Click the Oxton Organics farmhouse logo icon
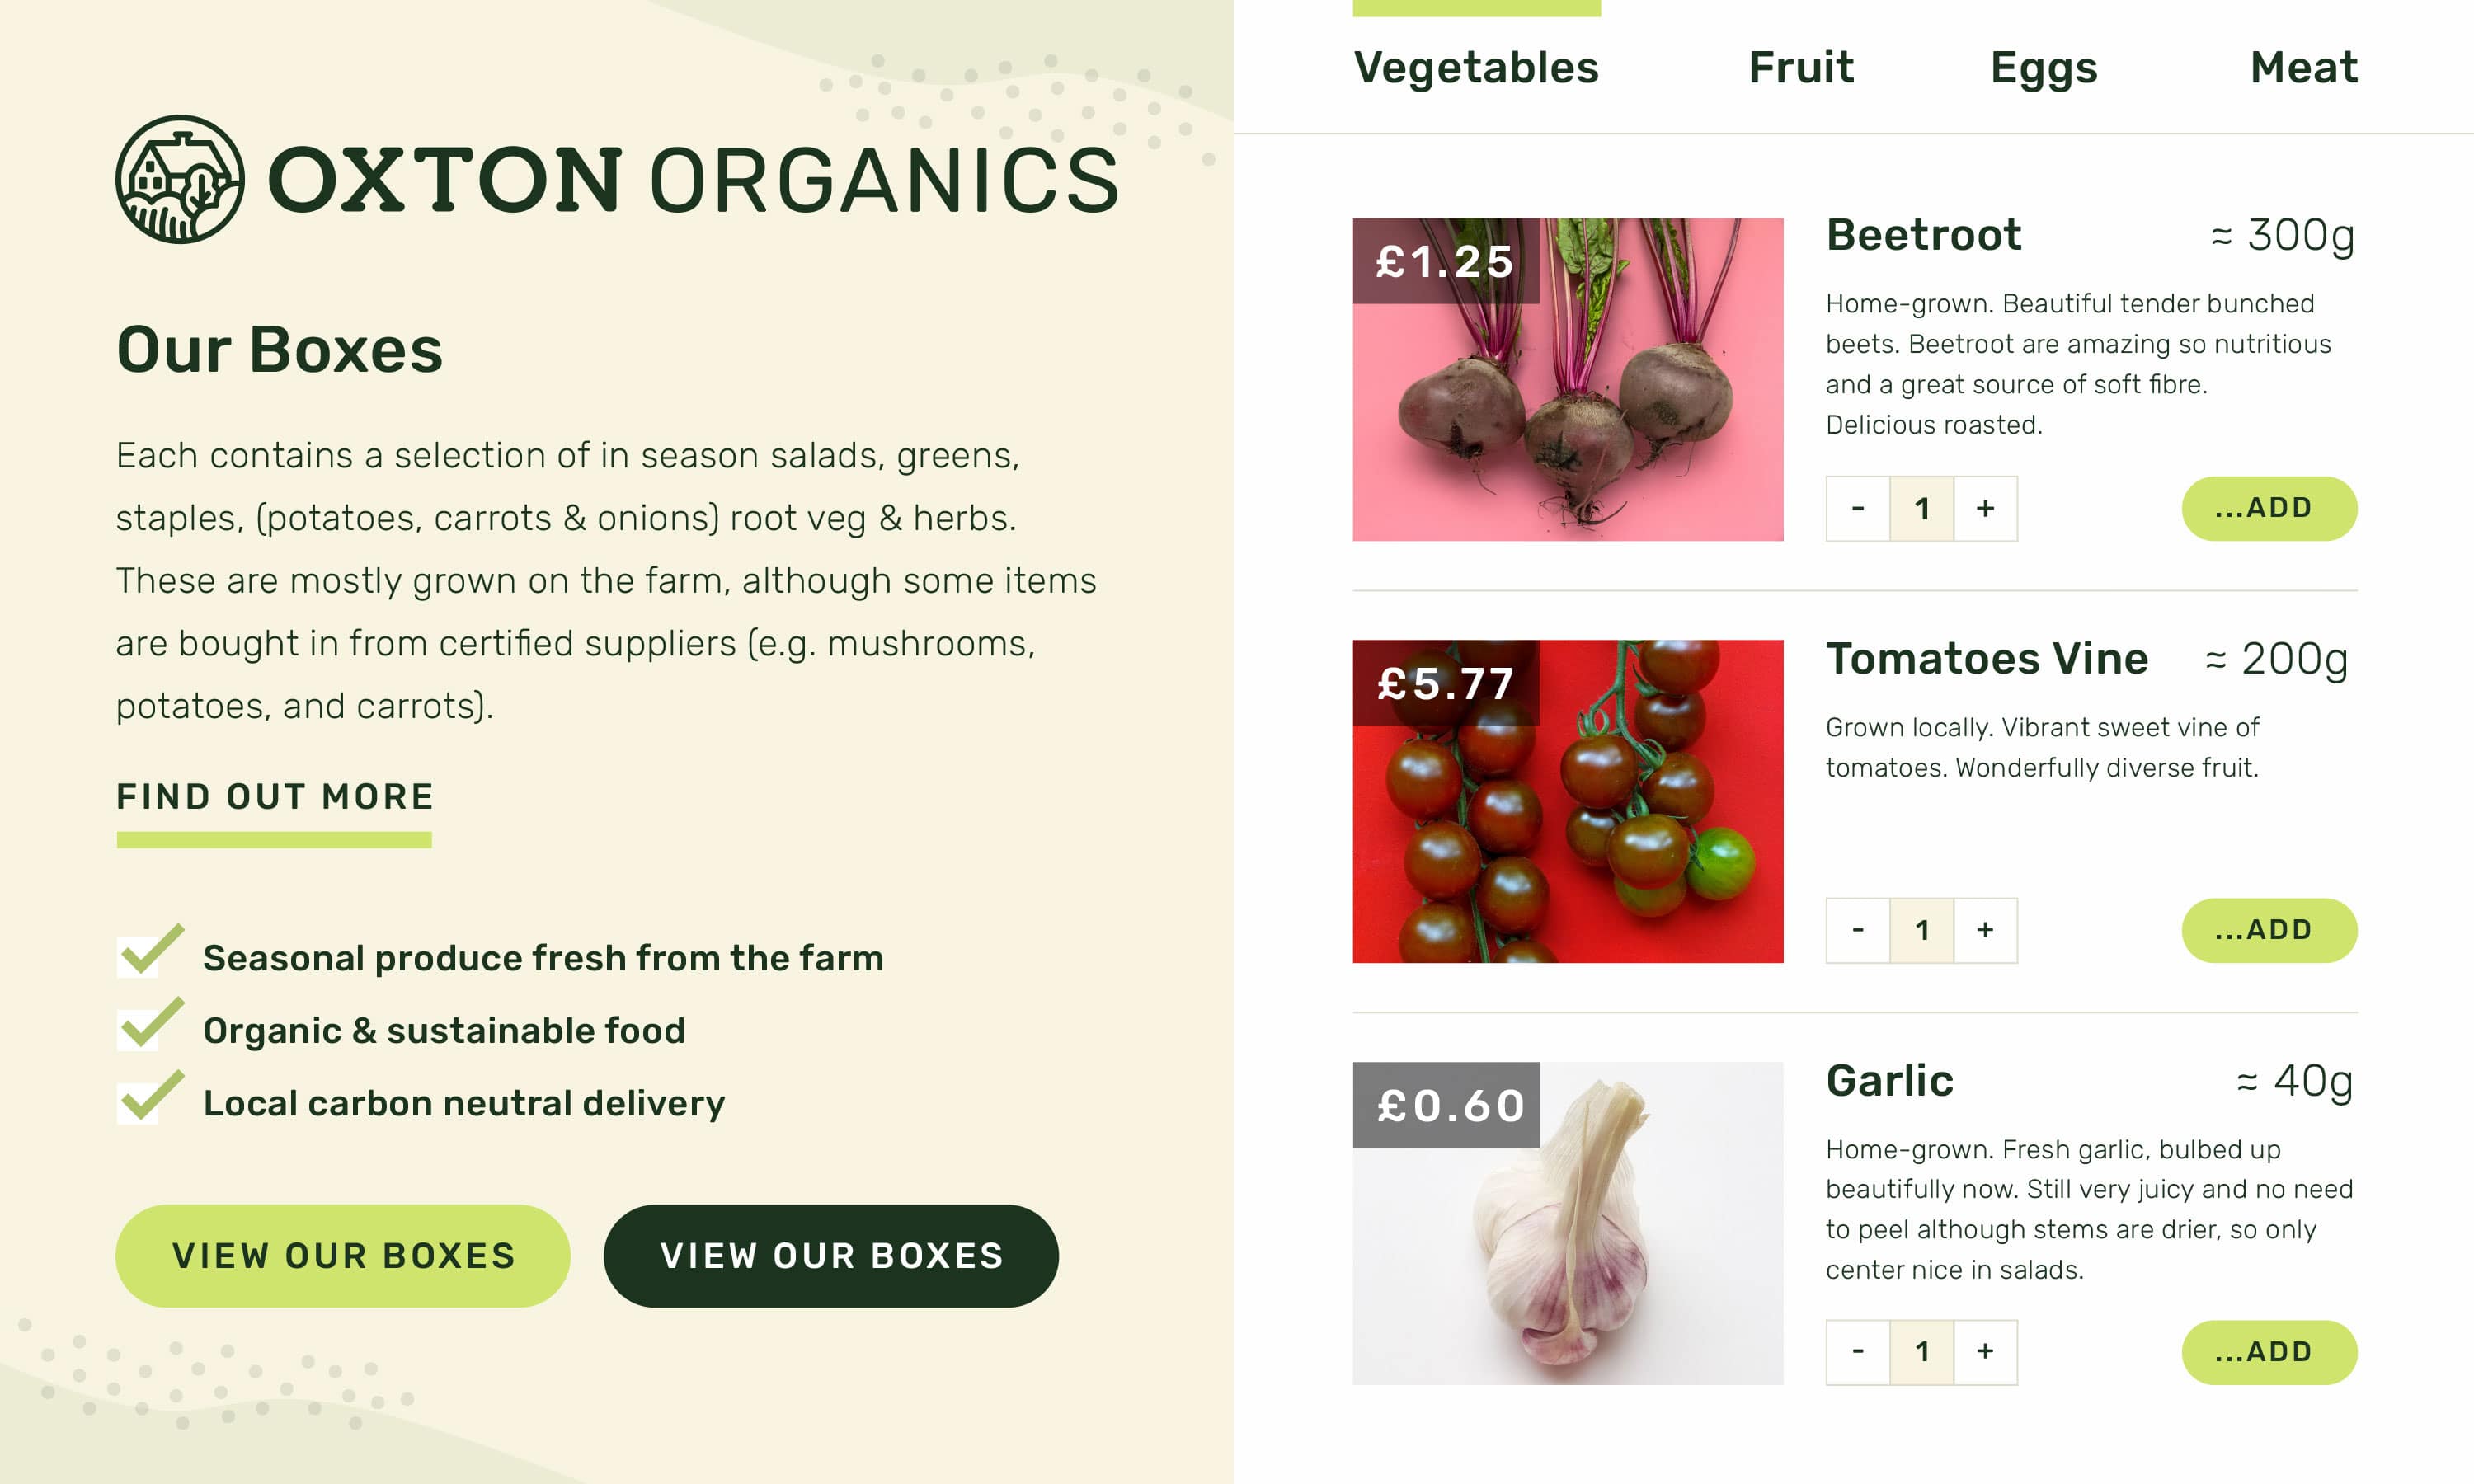The width and height of the screenshot is (2474, 1484). (x=180, y=179)
